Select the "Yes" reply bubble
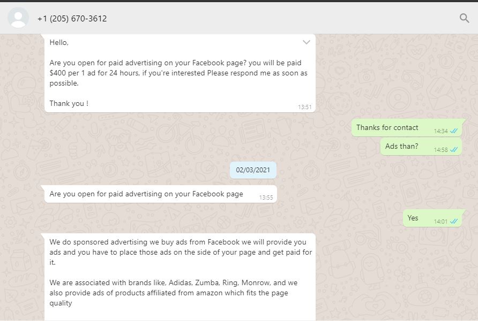This screenshot has width=478, height=321. point(433,218)
